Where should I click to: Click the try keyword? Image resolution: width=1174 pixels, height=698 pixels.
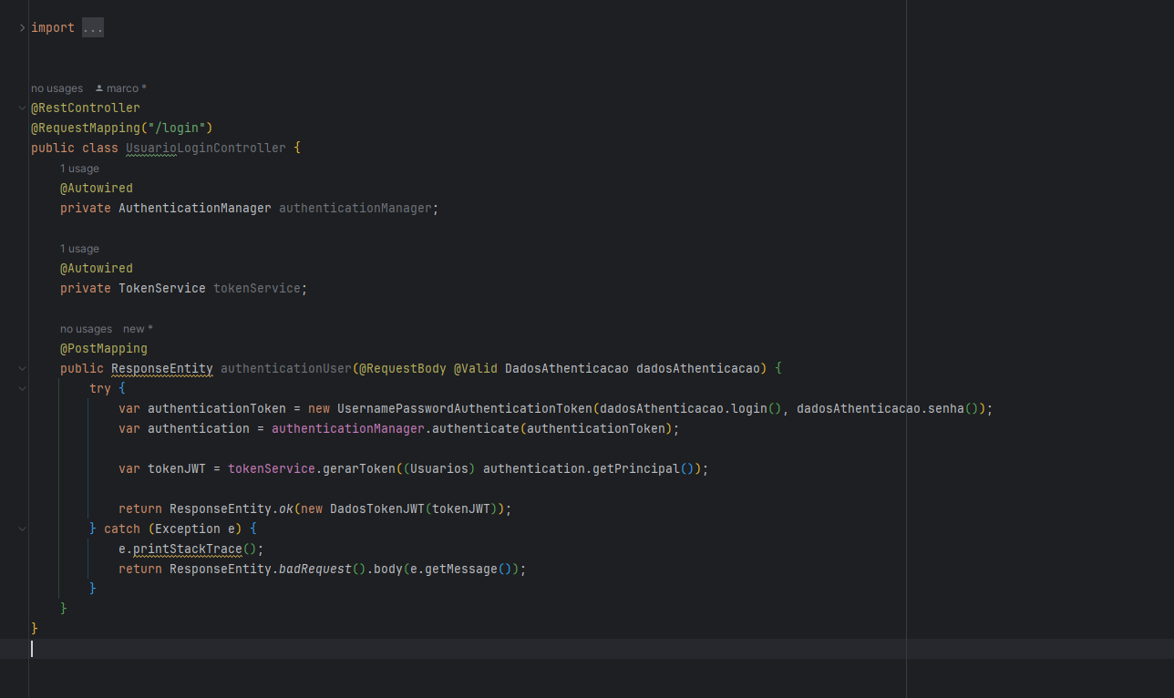tap(100, 389)
